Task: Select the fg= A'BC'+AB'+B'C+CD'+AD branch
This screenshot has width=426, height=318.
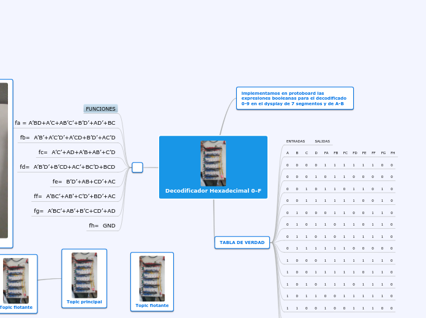Action: pyautogui.click(x=75, y=211)
